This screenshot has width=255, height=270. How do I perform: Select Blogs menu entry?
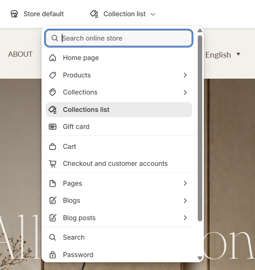click(119, 201)
